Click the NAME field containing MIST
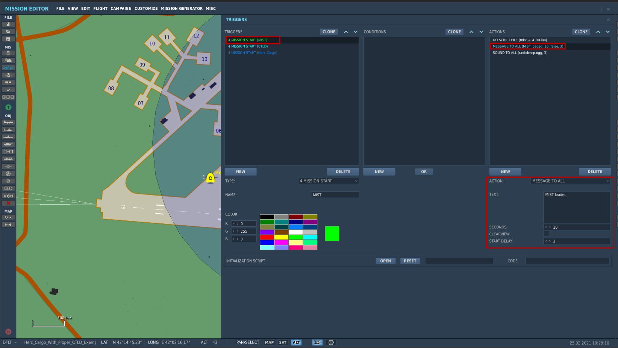618x348 pixels. pyautogui.click(x=335, y=194)
